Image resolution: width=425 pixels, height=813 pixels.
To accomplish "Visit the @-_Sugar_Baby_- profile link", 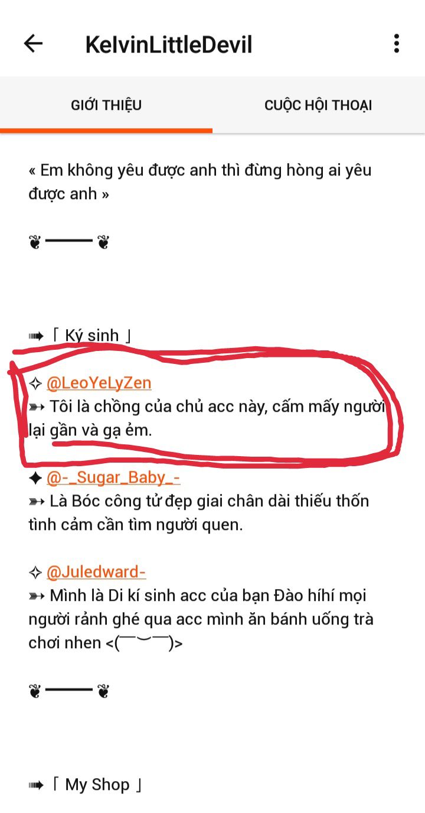I will pyautogui.click(x=113, y=477).
